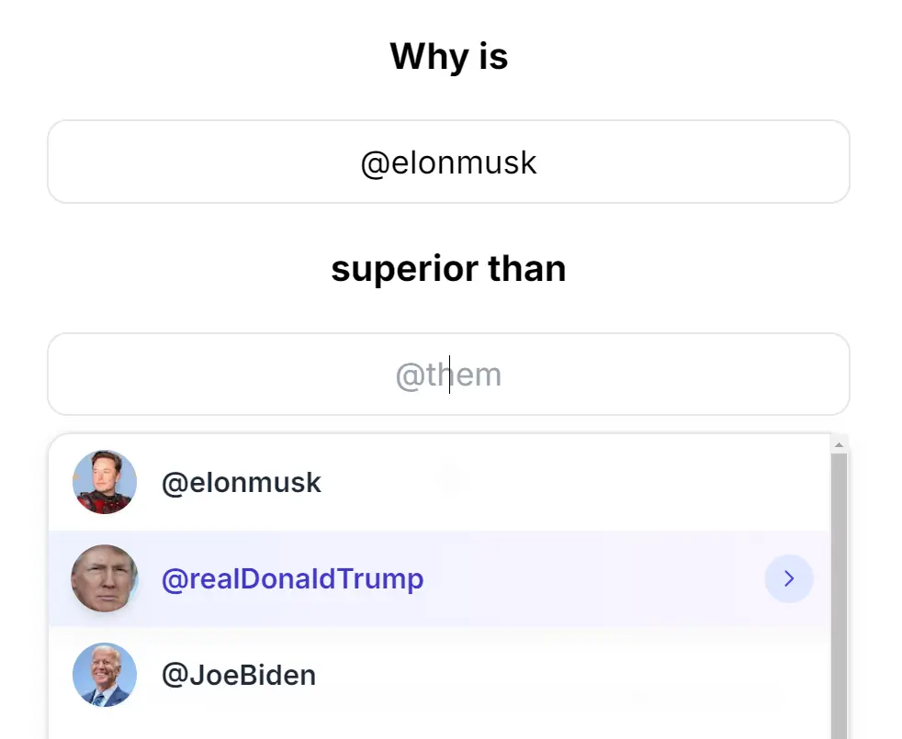Select @elonmusk handle text in suggestion list
This screenshot has height=739, width=902.
pos(241,483)
